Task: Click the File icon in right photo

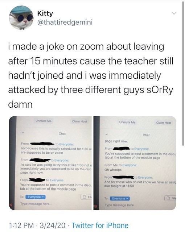Action: (170, 198)
